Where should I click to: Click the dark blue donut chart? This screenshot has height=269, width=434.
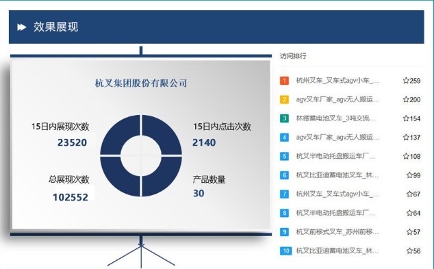click(x=141, y=155)
